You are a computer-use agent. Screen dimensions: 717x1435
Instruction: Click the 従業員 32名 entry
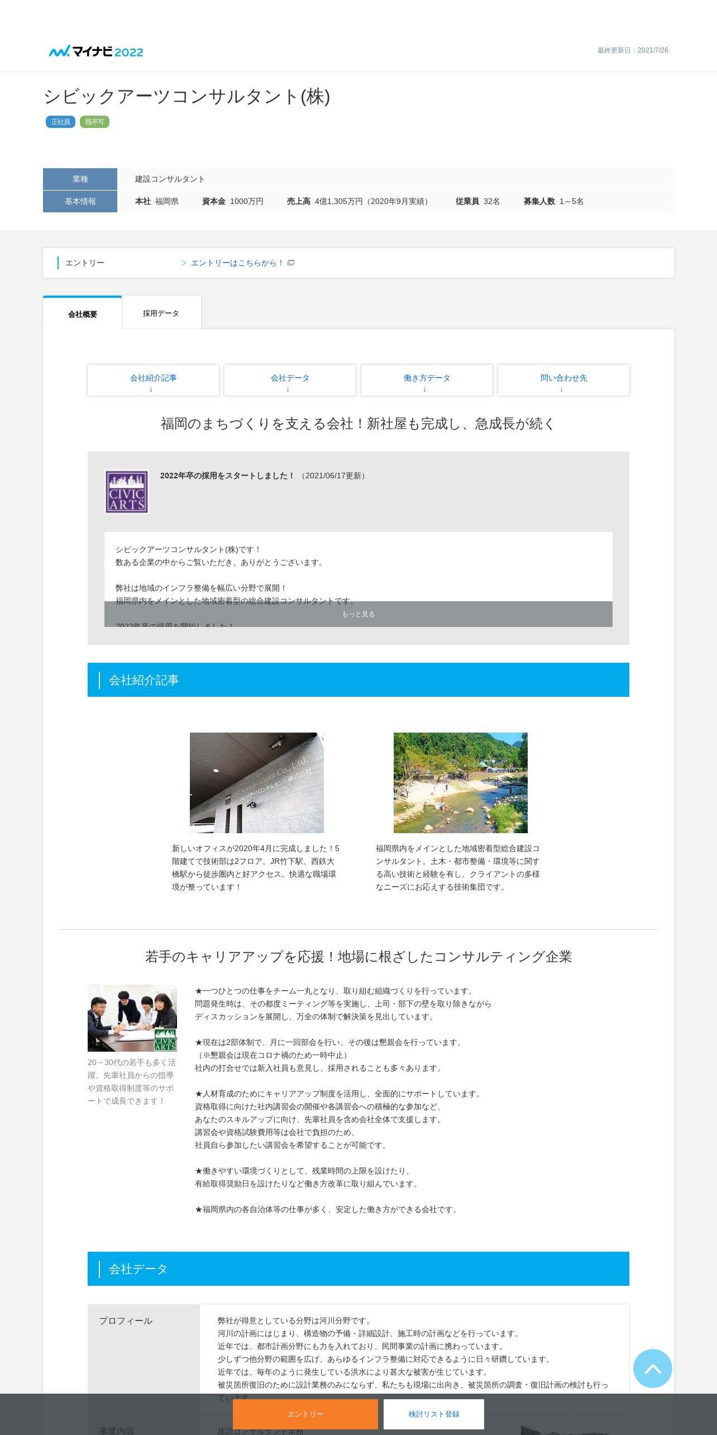(x=477, y=201)
